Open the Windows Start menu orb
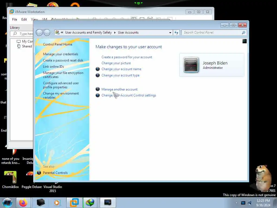 (7, 203)
